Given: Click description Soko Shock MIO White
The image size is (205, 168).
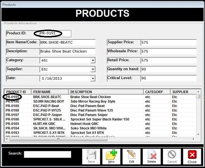Looking at the screenshot, I should pyautogui.click(x=89, y=128).
